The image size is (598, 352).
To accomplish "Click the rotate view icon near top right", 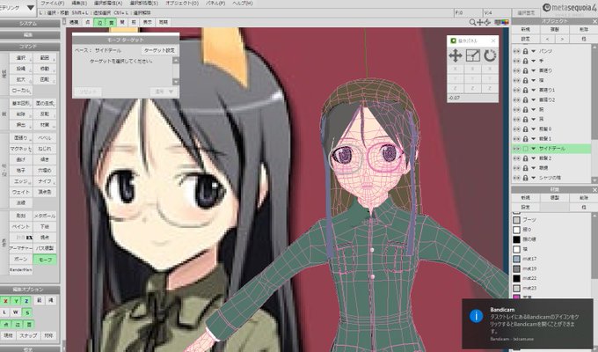I will [487, 22].
